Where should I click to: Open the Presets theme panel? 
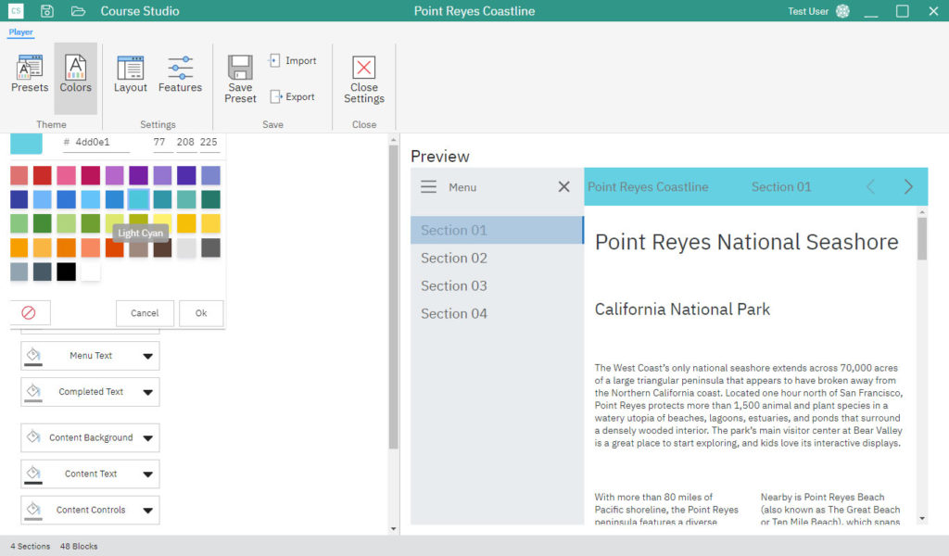tap(30, 75)
